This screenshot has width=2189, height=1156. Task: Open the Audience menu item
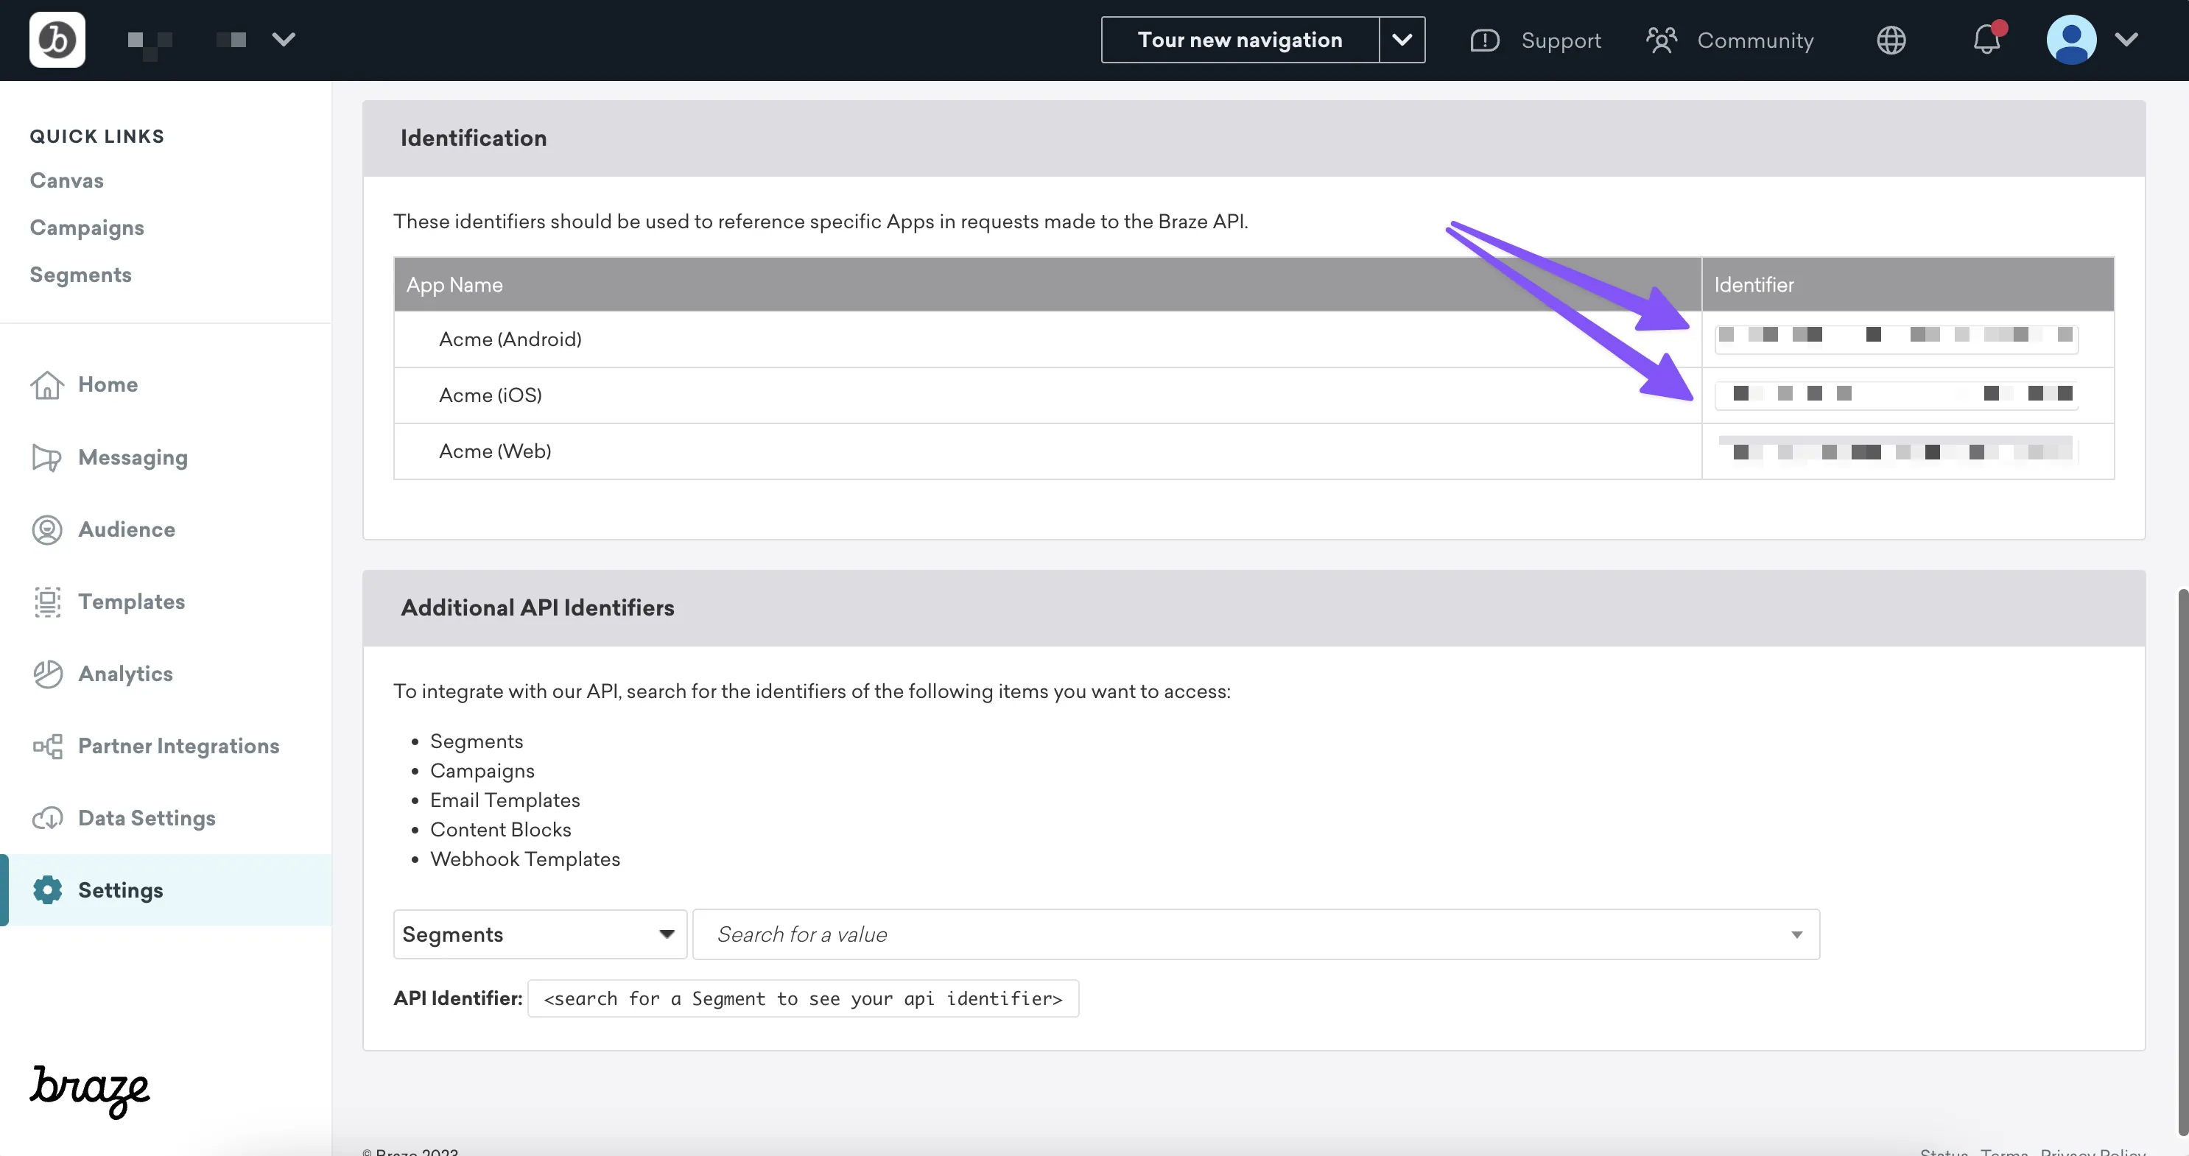[127, 529]
